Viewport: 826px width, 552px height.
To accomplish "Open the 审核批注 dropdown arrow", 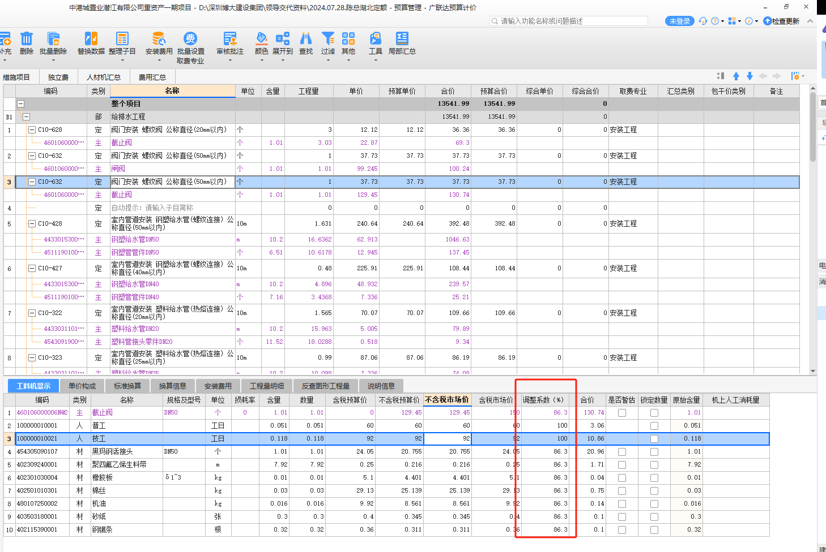I will [230, 60].
